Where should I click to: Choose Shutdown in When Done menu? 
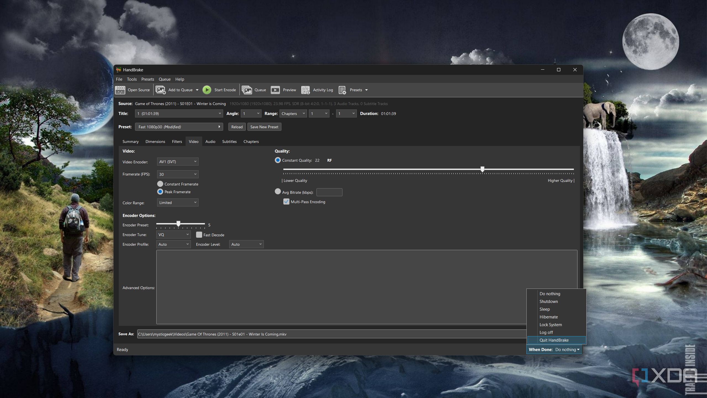coord(556,301)
